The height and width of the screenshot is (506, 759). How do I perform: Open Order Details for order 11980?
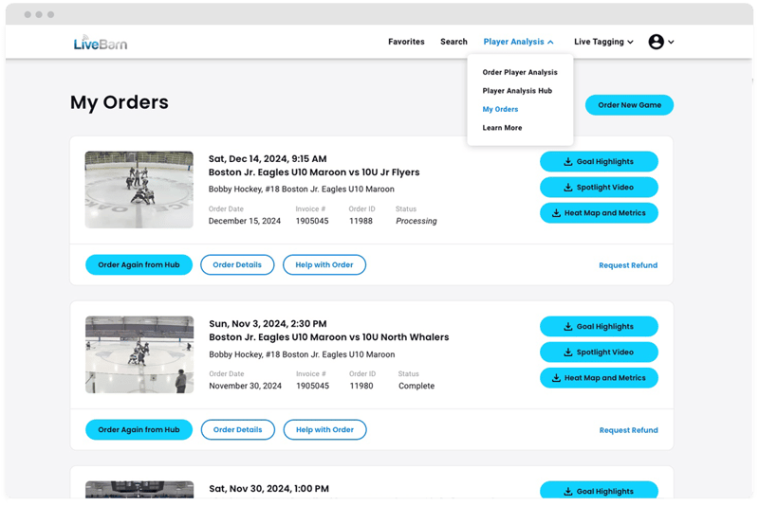(x=238, y=429)
